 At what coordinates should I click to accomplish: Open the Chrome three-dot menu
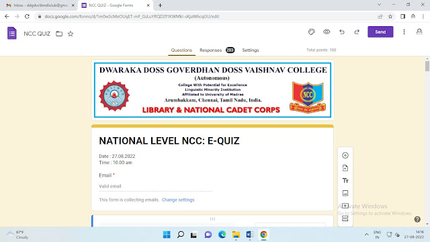click(423, 16)
